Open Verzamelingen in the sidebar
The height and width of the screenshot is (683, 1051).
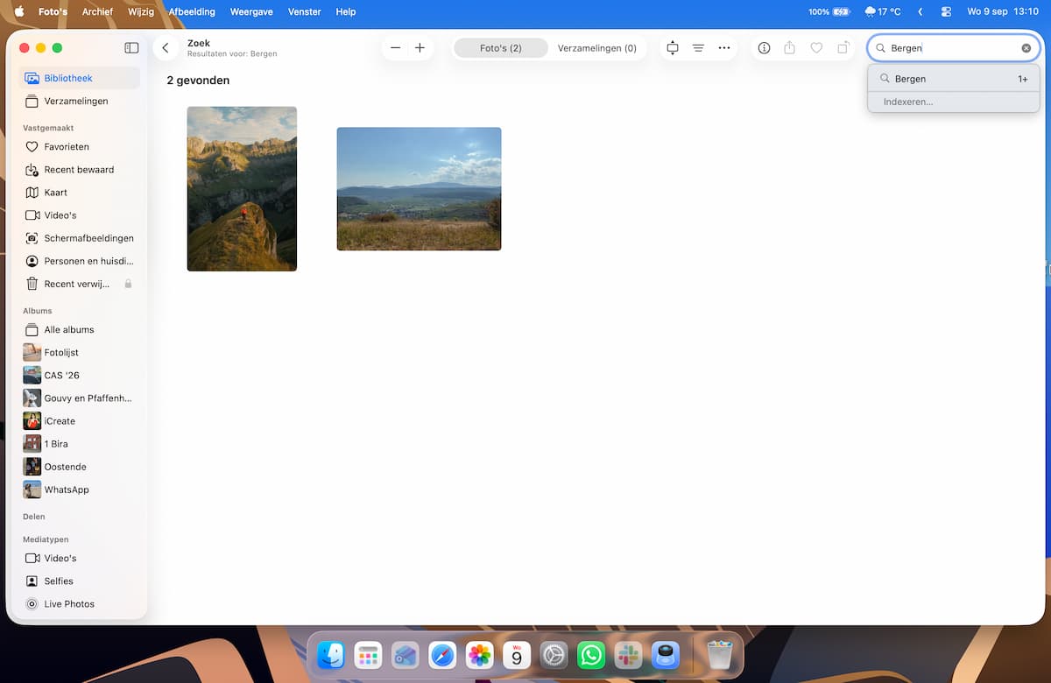80,101
